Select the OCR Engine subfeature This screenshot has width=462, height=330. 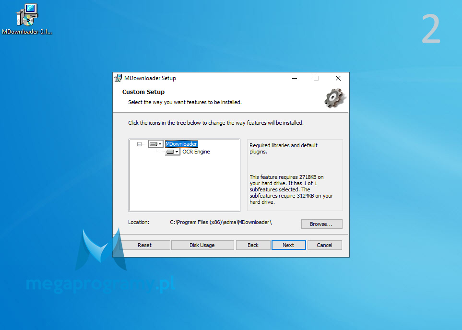coord(196,152)
